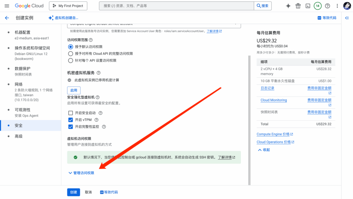This screenshot has height=199, width=353.
Task: Click the Google Cloud logo
Action: tap(29, 6)
